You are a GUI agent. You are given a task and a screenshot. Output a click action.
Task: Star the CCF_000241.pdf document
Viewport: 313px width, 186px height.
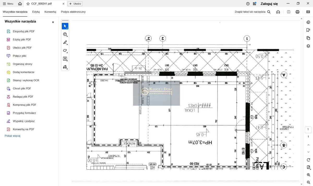[28, 4]
